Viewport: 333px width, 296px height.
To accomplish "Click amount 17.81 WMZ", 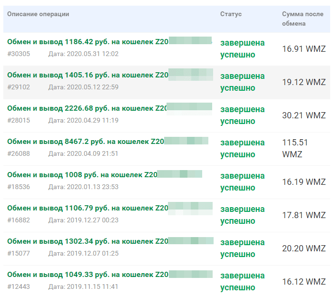I will coord(304,215).
